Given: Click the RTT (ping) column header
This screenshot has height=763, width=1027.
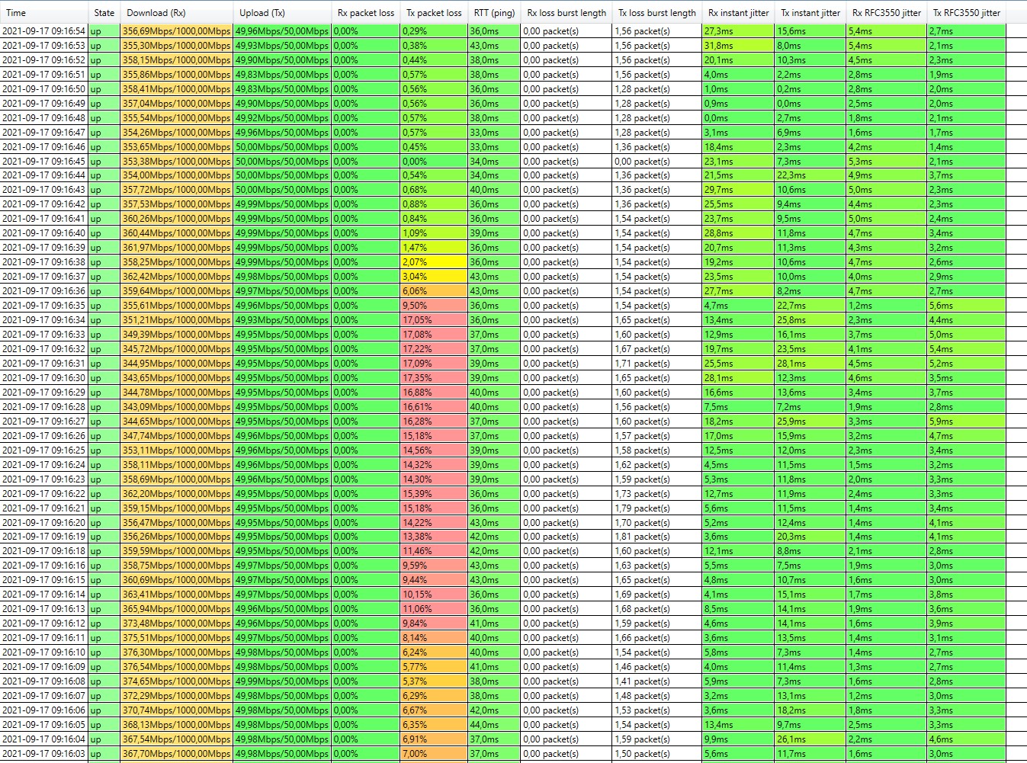Looking at the screenshot, I should (494, 13).
